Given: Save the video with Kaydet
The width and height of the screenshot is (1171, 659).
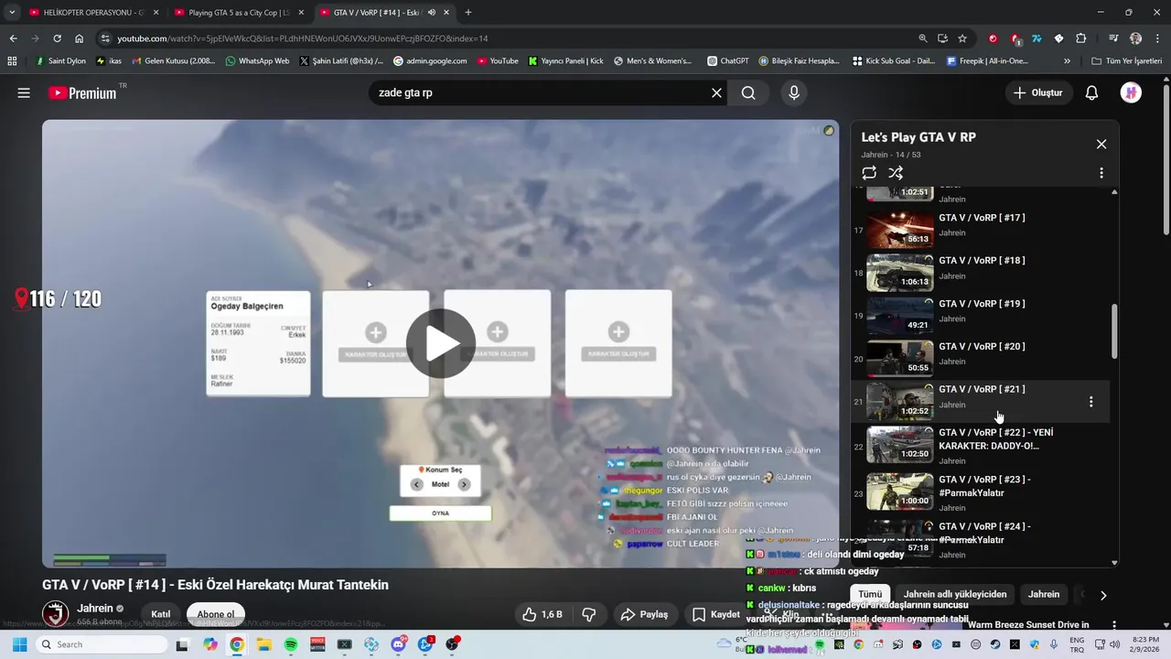Looking at the screenshot, I should click(x=716, y=614).
